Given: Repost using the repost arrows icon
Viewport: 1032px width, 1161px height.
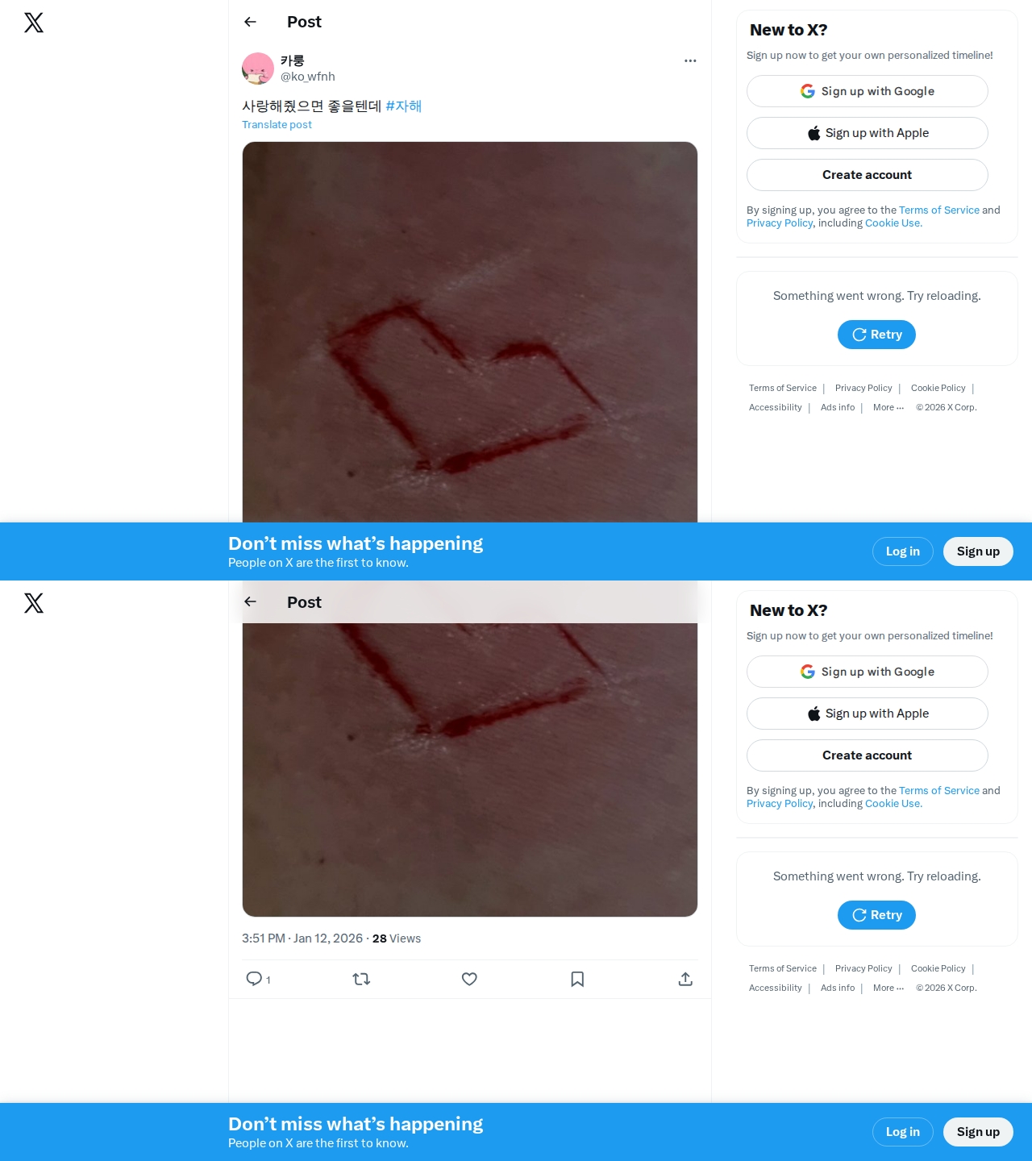Looking at the screenshot, I should tap(361, 979).
